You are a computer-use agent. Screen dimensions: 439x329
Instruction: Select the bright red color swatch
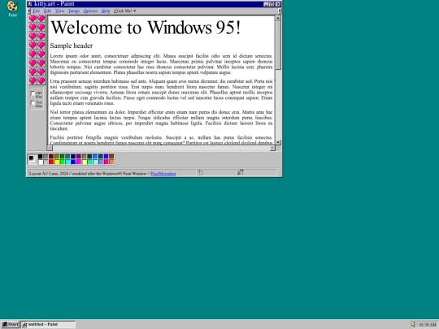[51, 162]
